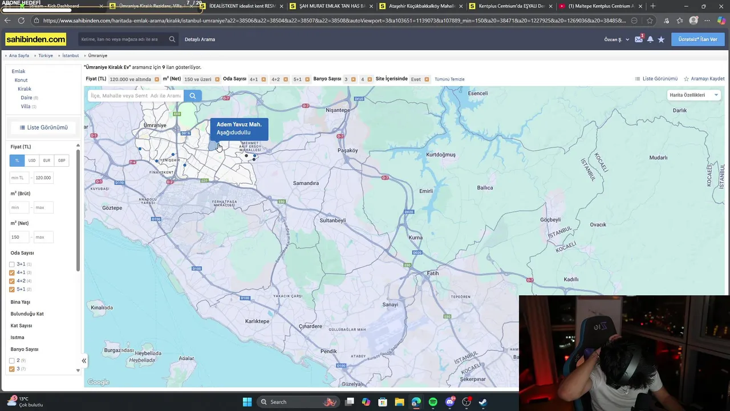Expand the Isıtma filter section
This screenshot has width=730, height=411.
17,337
